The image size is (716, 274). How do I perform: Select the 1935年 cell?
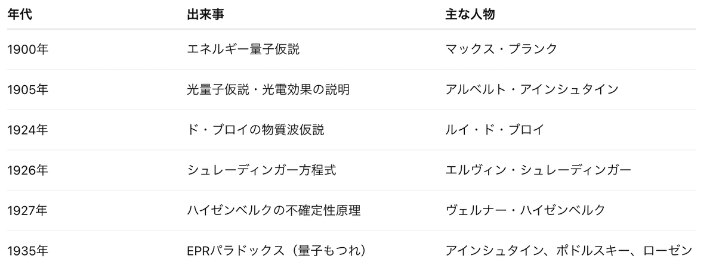tap(28, 251)
